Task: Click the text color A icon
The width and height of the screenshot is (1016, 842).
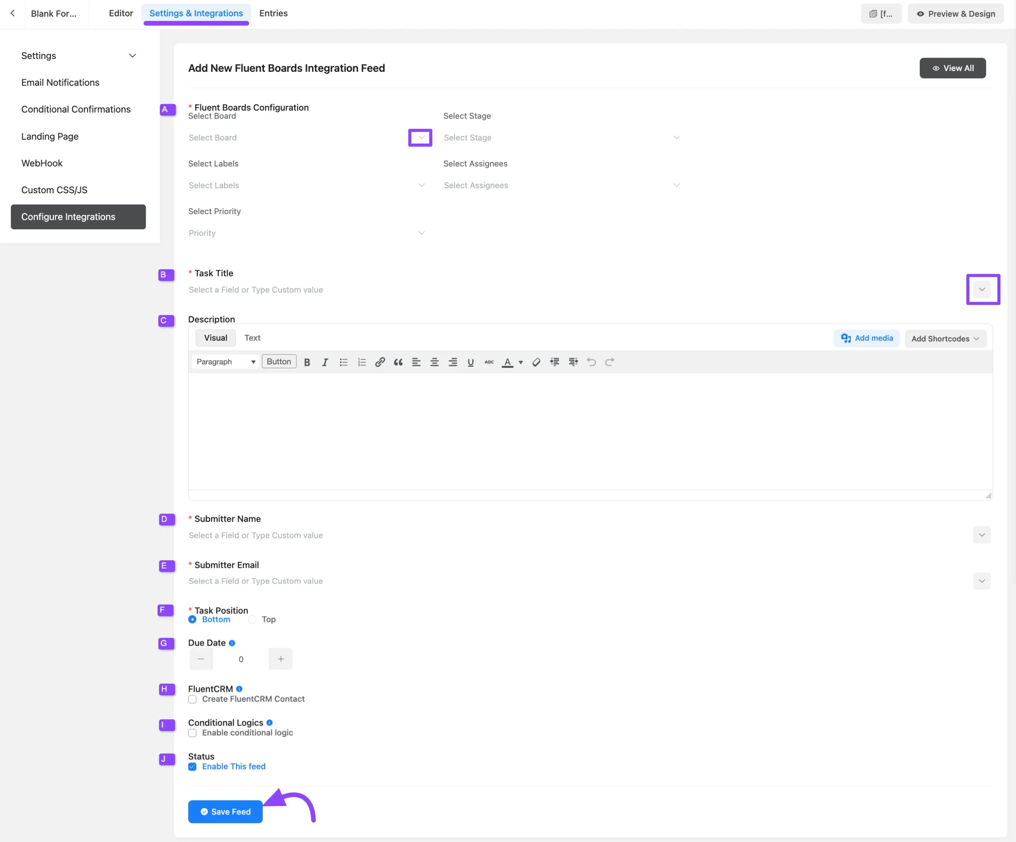Action: tap(508, 362)
